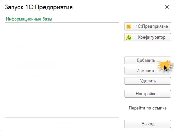Select the 1С:Предприятие button label text
Viewport: 174px width, 131px height.
tap(152, 26)
